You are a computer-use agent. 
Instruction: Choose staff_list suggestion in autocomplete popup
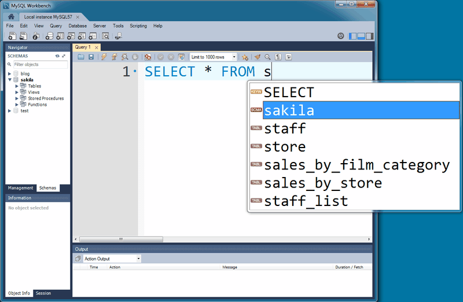click(306, 201)
